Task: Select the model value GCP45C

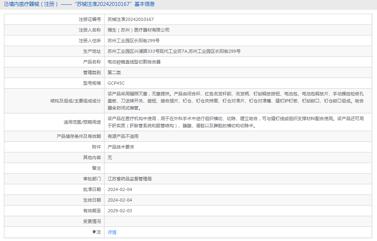Action: (x=116, y=83)
